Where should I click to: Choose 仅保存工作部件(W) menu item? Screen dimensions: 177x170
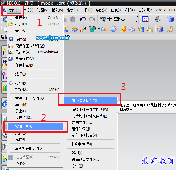click(x=35, y=46)
